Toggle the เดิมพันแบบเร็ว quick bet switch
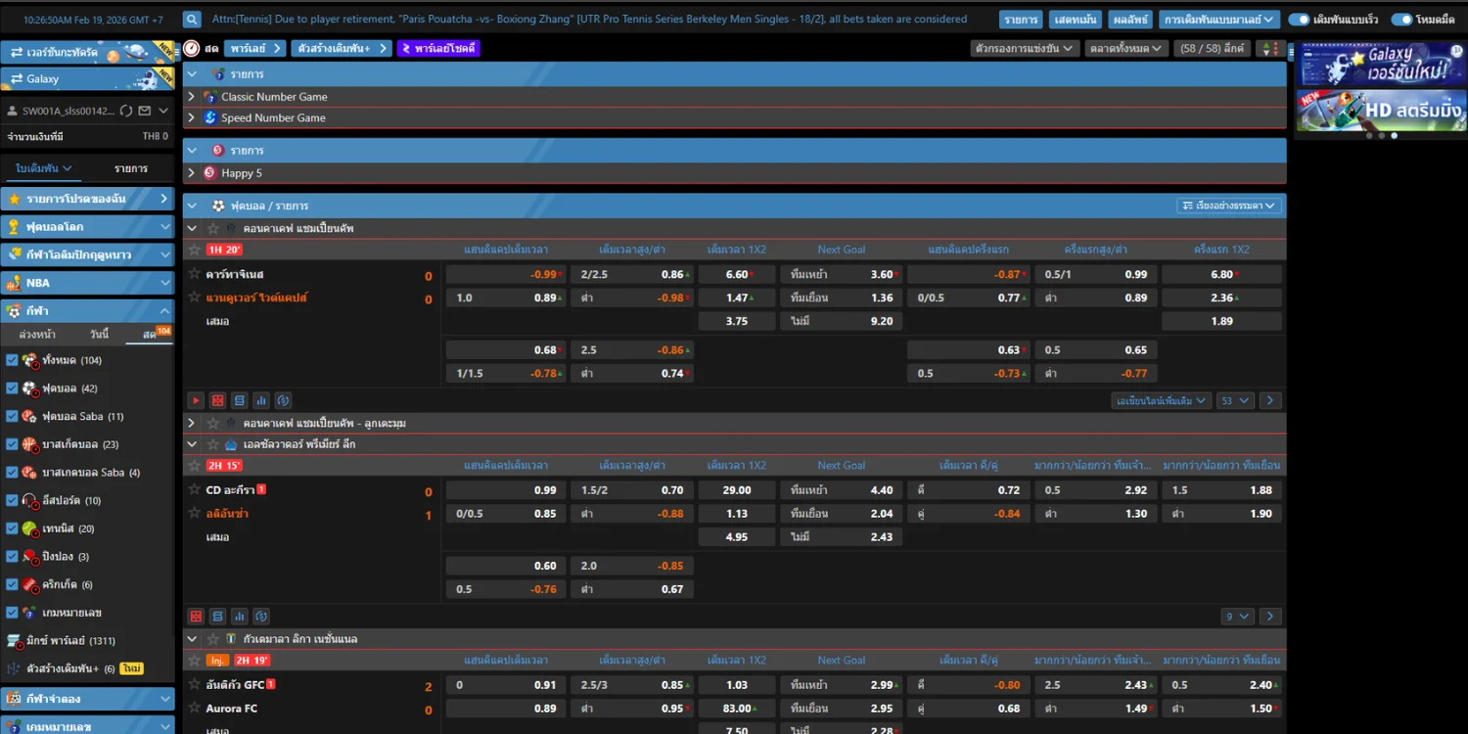1468x734 pixels. (x=1299, y=20)
